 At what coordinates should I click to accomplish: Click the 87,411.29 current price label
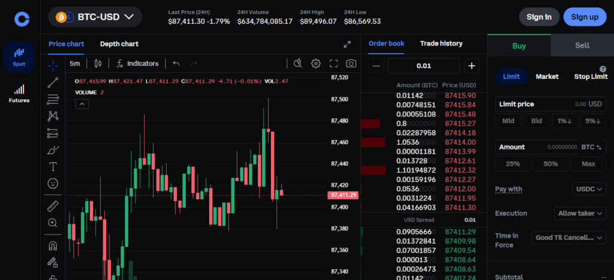click(x=342, y=195)
